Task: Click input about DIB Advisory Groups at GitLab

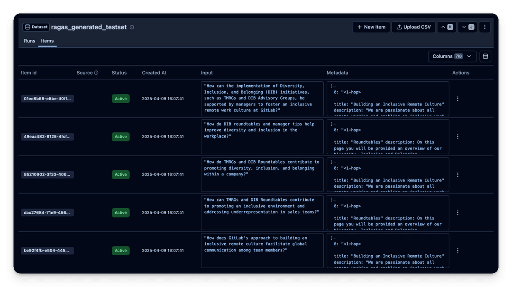Action: [262, 99]
